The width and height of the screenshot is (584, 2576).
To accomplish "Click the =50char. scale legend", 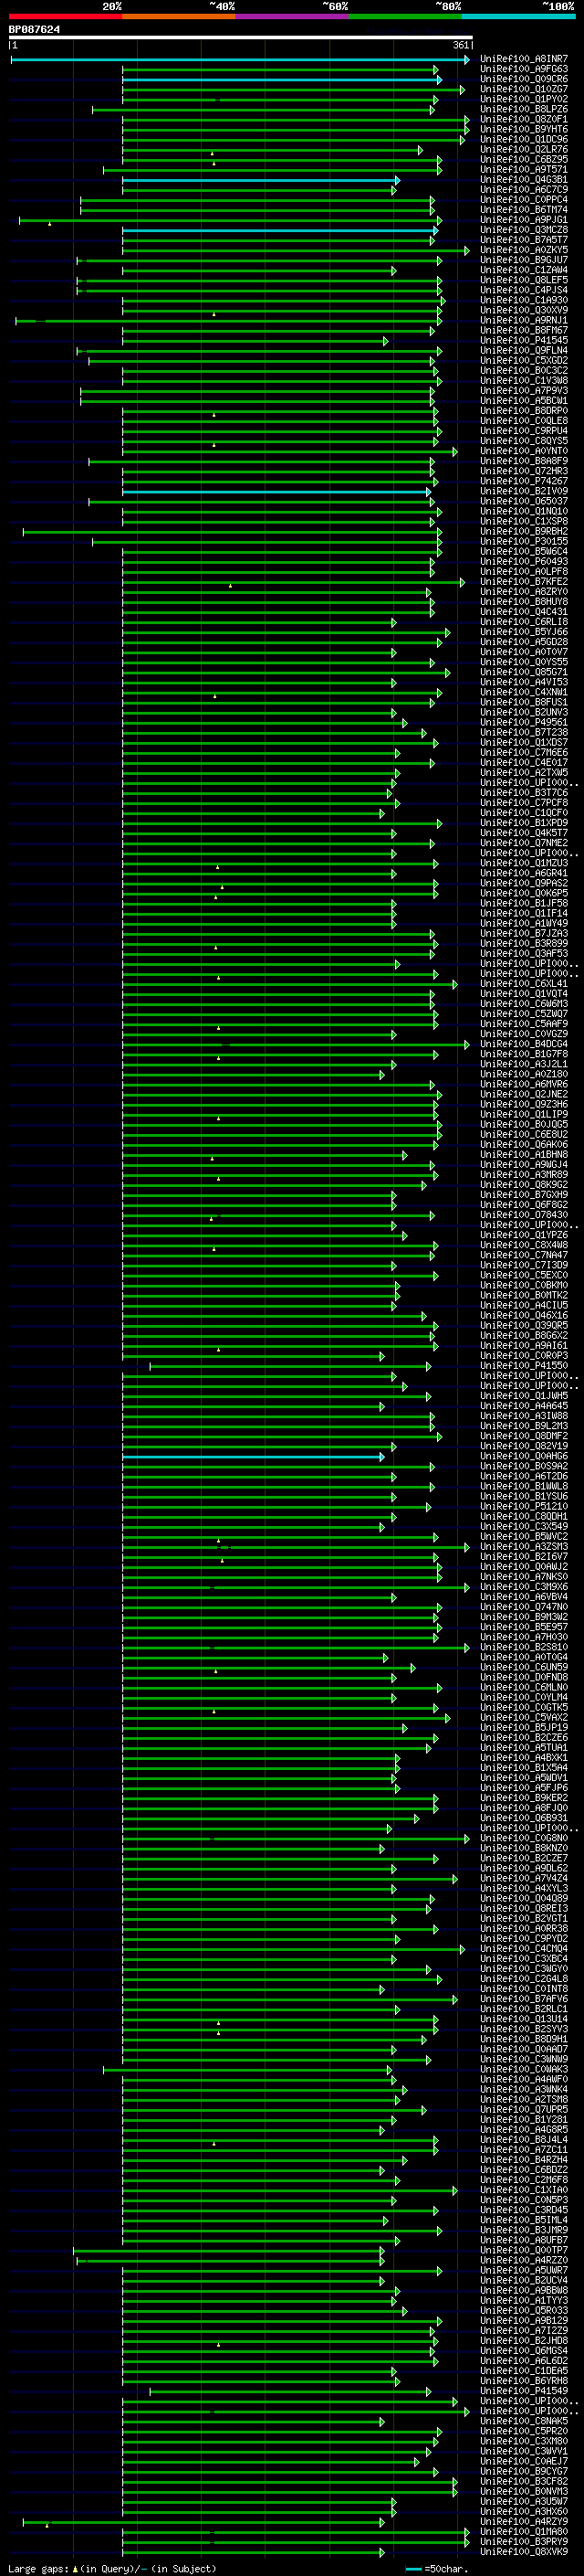I will click(x=437, y=2569).
